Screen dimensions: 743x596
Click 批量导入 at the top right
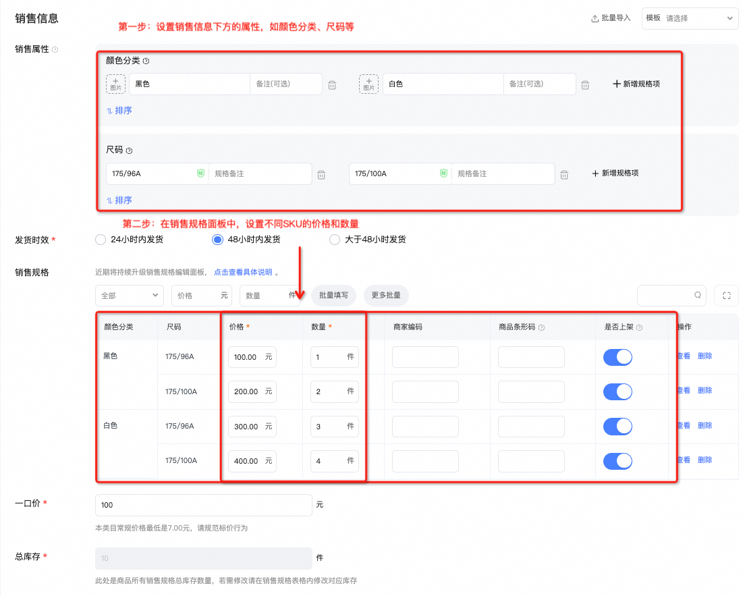611,18
